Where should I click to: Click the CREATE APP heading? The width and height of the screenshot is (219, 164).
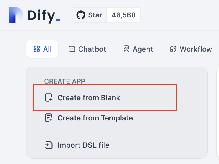pyautogui.click(x=65, y=81)
